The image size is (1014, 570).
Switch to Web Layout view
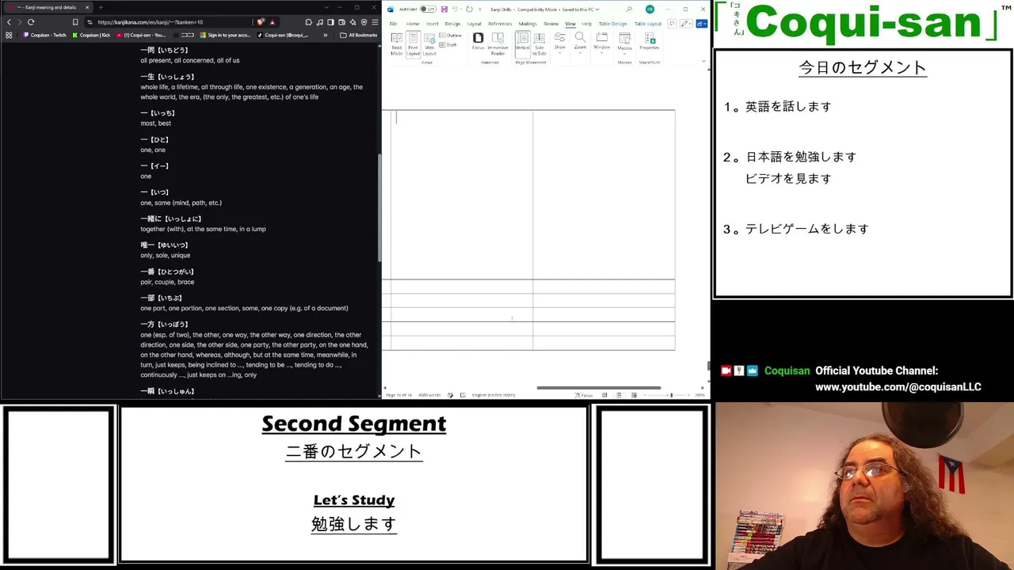(x=429, y=44)
